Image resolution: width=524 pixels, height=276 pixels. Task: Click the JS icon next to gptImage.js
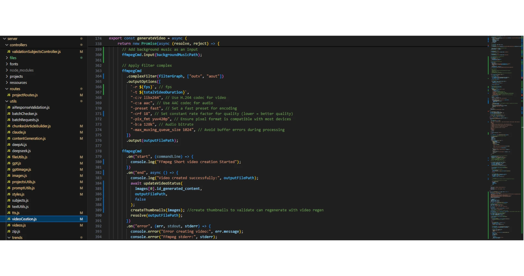pyautogui.click(x=9, y=169)
